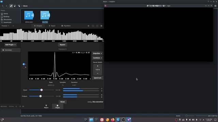This screenshot has height=122, width=218.
Task: Select the test.flac audio file
Action: [x=45, y=17]
